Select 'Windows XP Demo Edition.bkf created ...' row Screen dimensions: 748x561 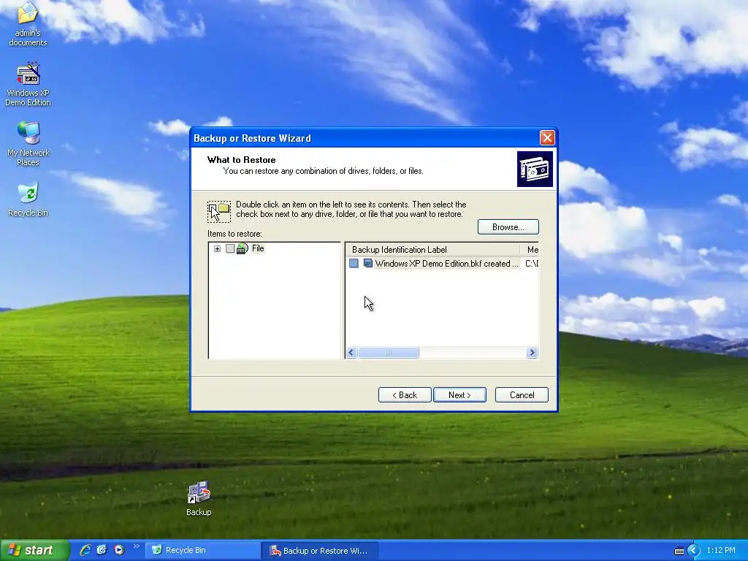coord(443,263)
